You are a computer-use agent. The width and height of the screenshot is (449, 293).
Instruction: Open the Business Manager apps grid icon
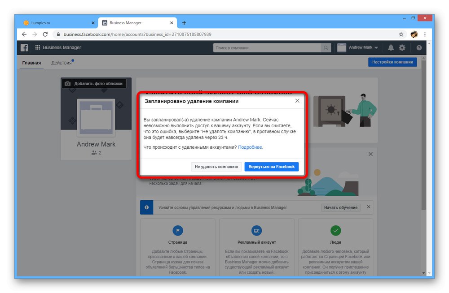38,47
